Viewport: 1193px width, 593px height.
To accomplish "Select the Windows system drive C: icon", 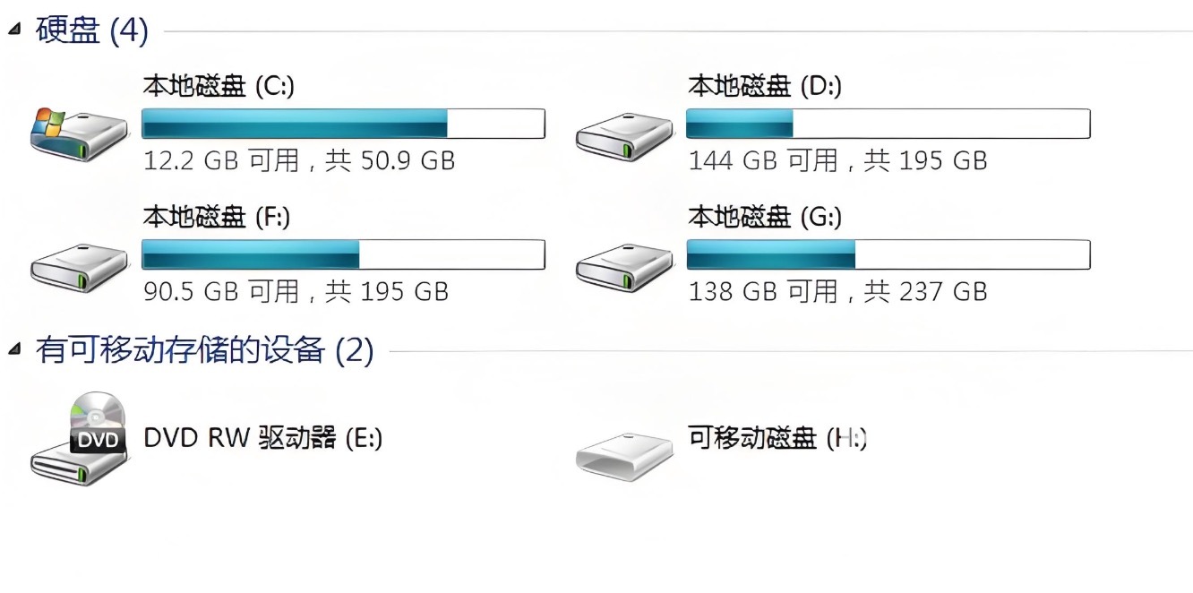I will (79, 133).
